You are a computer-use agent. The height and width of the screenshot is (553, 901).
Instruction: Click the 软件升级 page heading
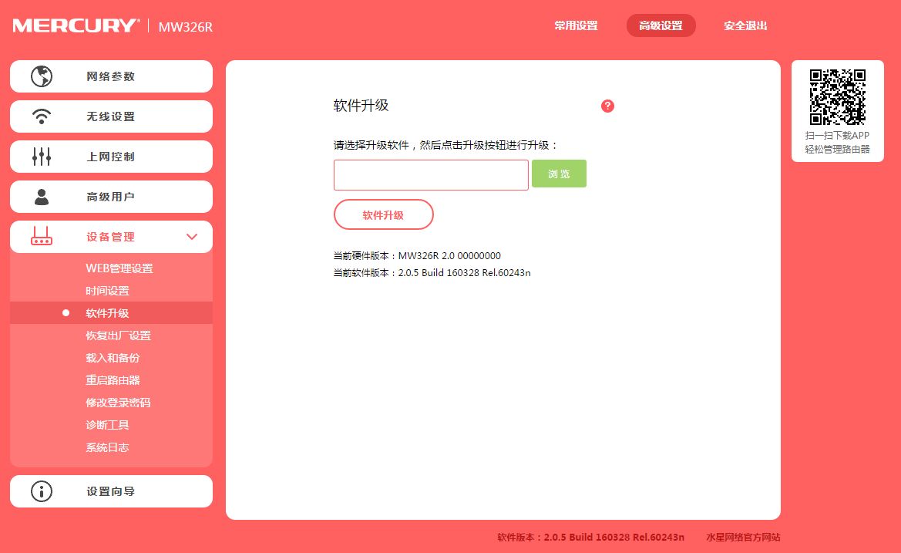tap(361, 106)
